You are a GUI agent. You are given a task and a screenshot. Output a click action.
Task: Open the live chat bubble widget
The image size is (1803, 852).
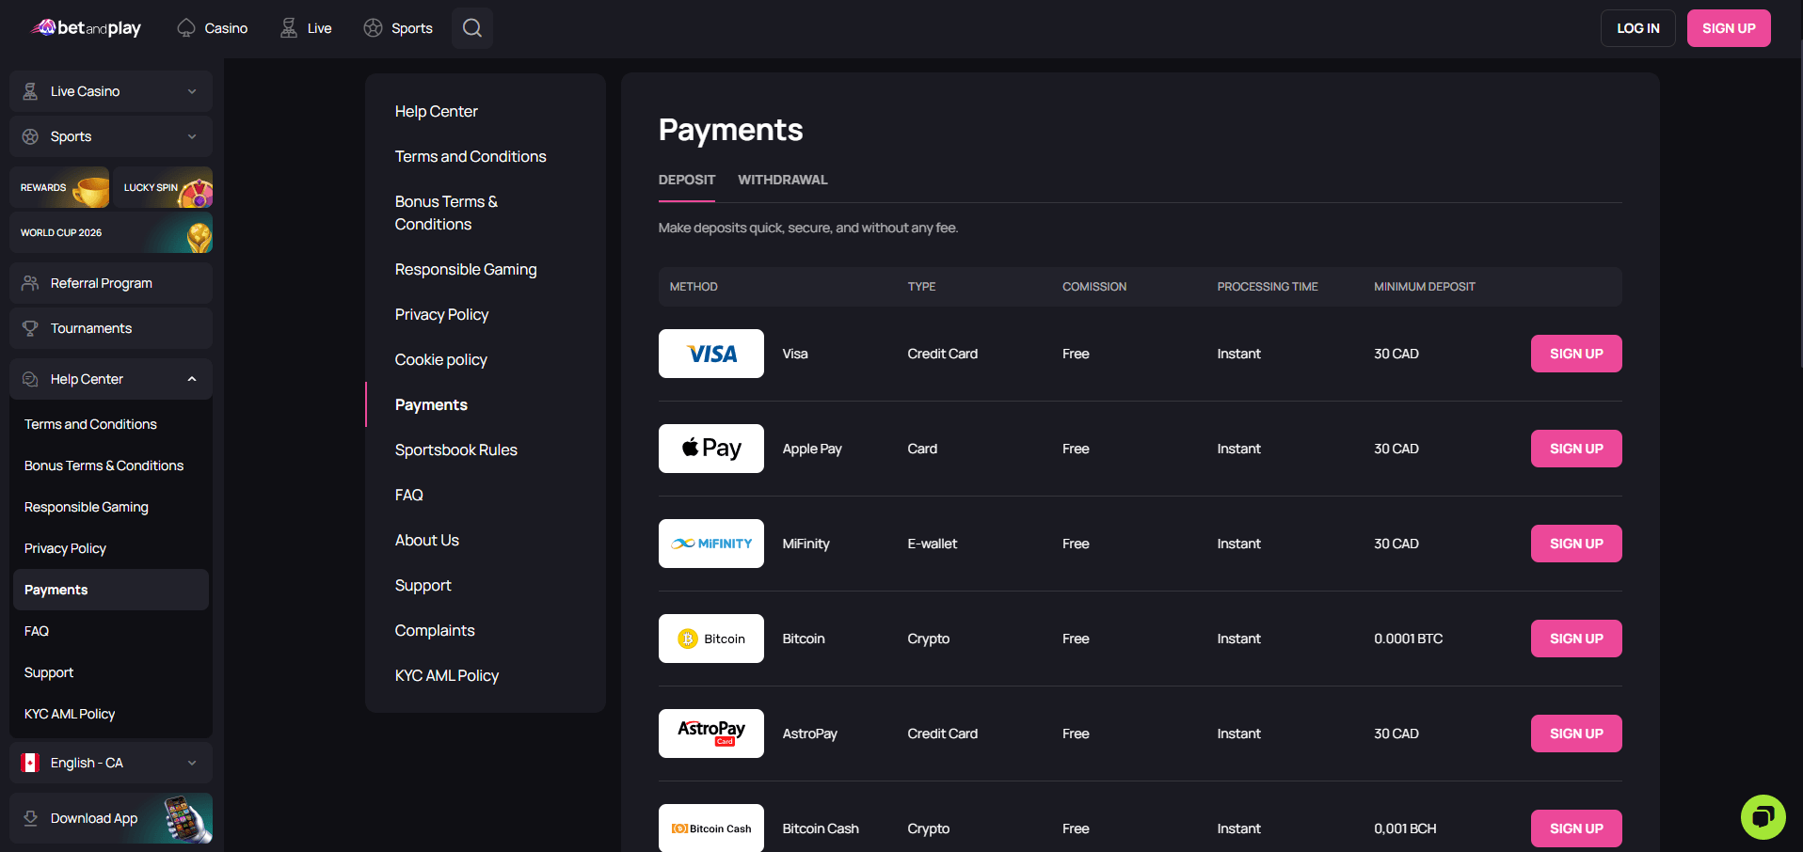[x=1763, y=816]
